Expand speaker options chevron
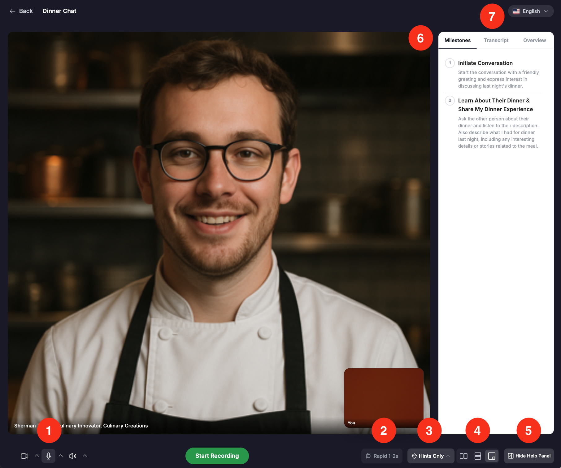561x468 pixels. pyautogui.click(x=85, y=456)
